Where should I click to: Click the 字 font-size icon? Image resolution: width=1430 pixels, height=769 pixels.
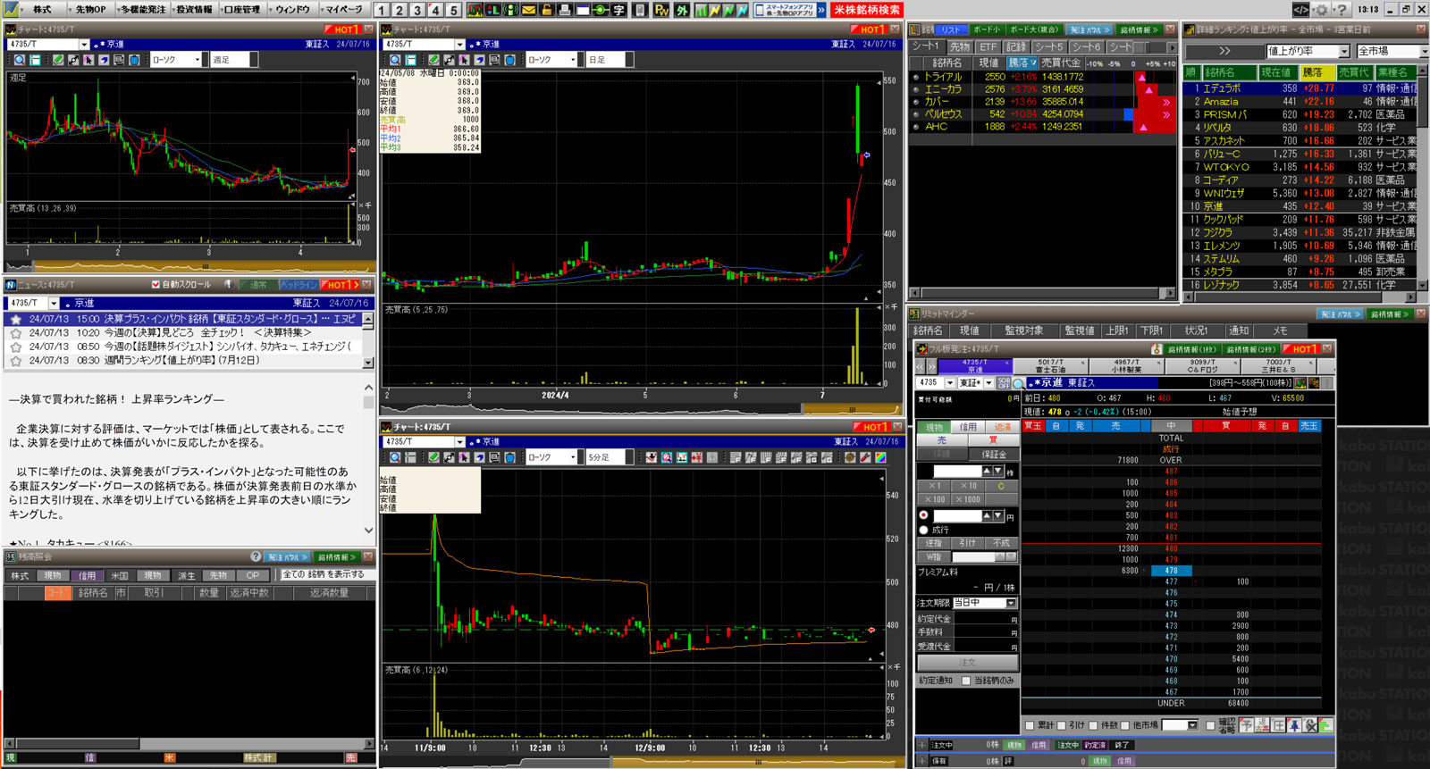618,10
